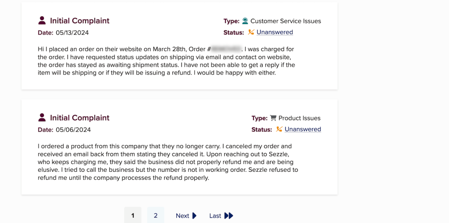Click the Customer Service Issues type label
The width and height of the screenshot is (449, 223).
point(285,21)
